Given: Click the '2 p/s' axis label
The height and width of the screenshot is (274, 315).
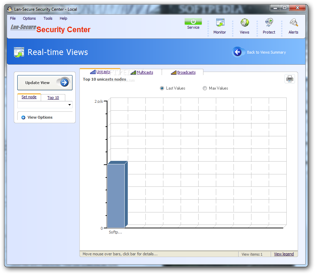Looking at the screenshot, I should click(99, 101).
